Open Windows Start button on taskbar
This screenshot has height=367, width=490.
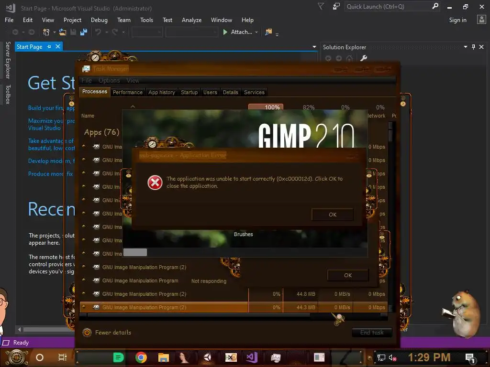click(x=17, y=357)
